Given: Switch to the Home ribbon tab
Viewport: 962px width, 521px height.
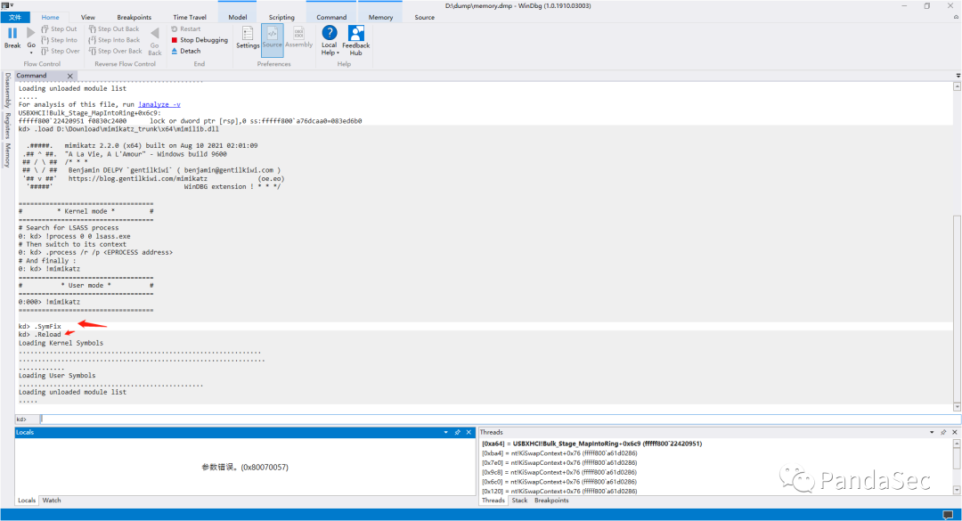Looking at the screenshot, I should tap(50, 17).
